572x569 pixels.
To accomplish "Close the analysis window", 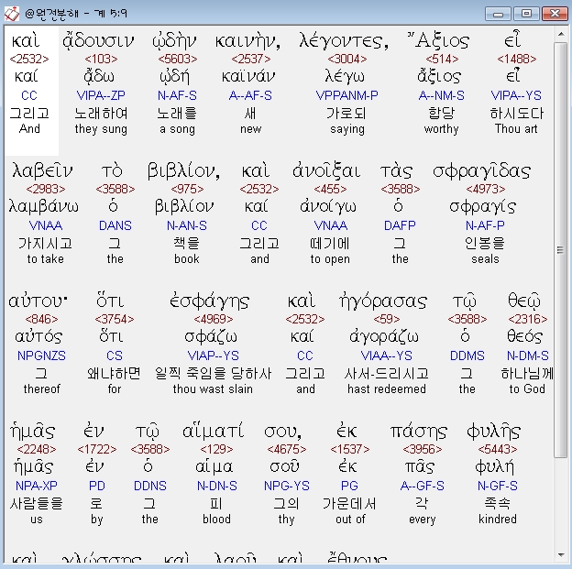I will pyautogui.click(x=555, y=14).
